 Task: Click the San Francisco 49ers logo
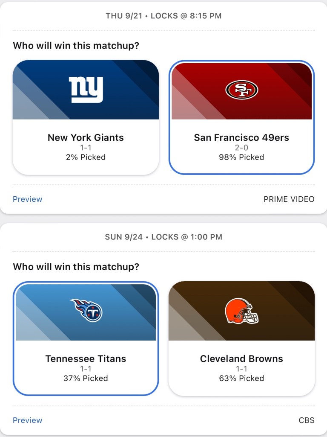tap(241, 90)
